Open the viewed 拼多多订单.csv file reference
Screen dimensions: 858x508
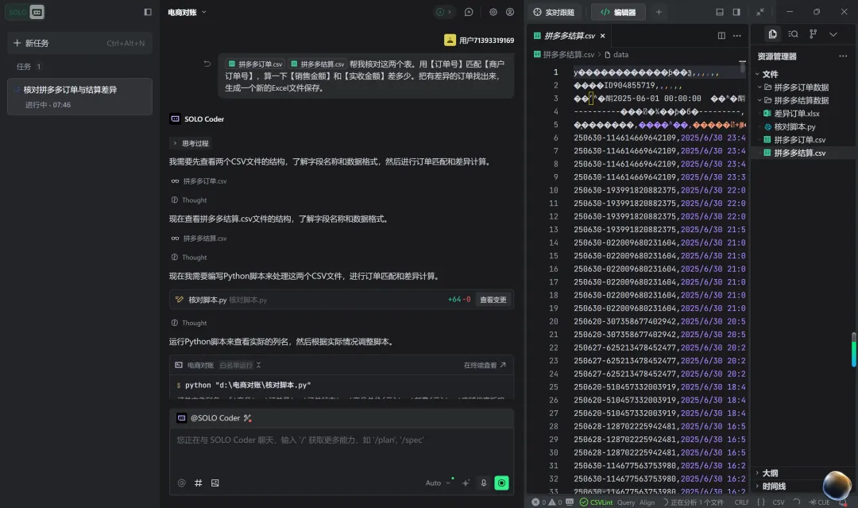coord(199,181)
